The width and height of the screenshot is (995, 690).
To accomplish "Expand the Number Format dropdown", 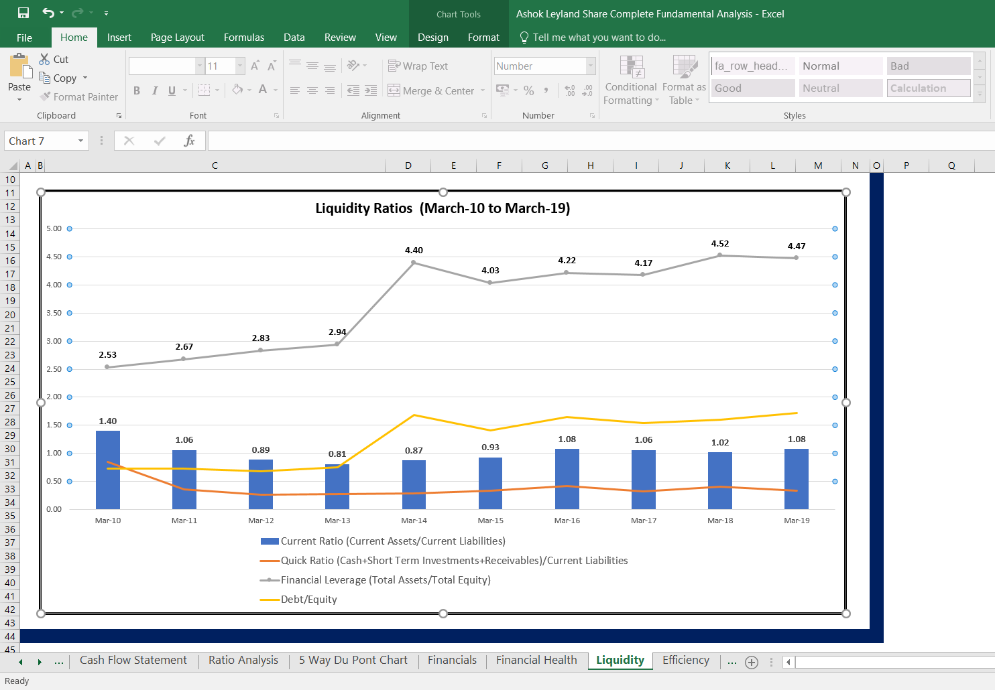I will pyautogui.click(x=591, y=66).
